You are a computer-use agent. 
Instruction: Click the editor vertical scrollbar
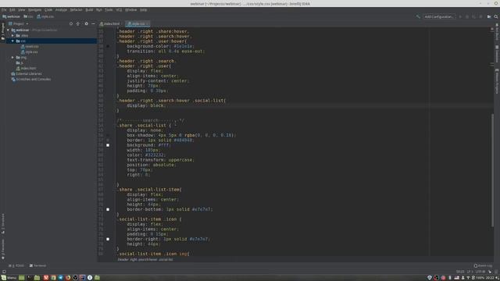click(x=492, y=170)
